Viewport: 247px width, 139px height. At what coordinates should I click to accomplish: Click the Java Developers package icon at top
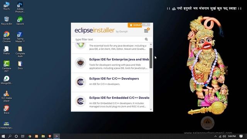point(81,46)
